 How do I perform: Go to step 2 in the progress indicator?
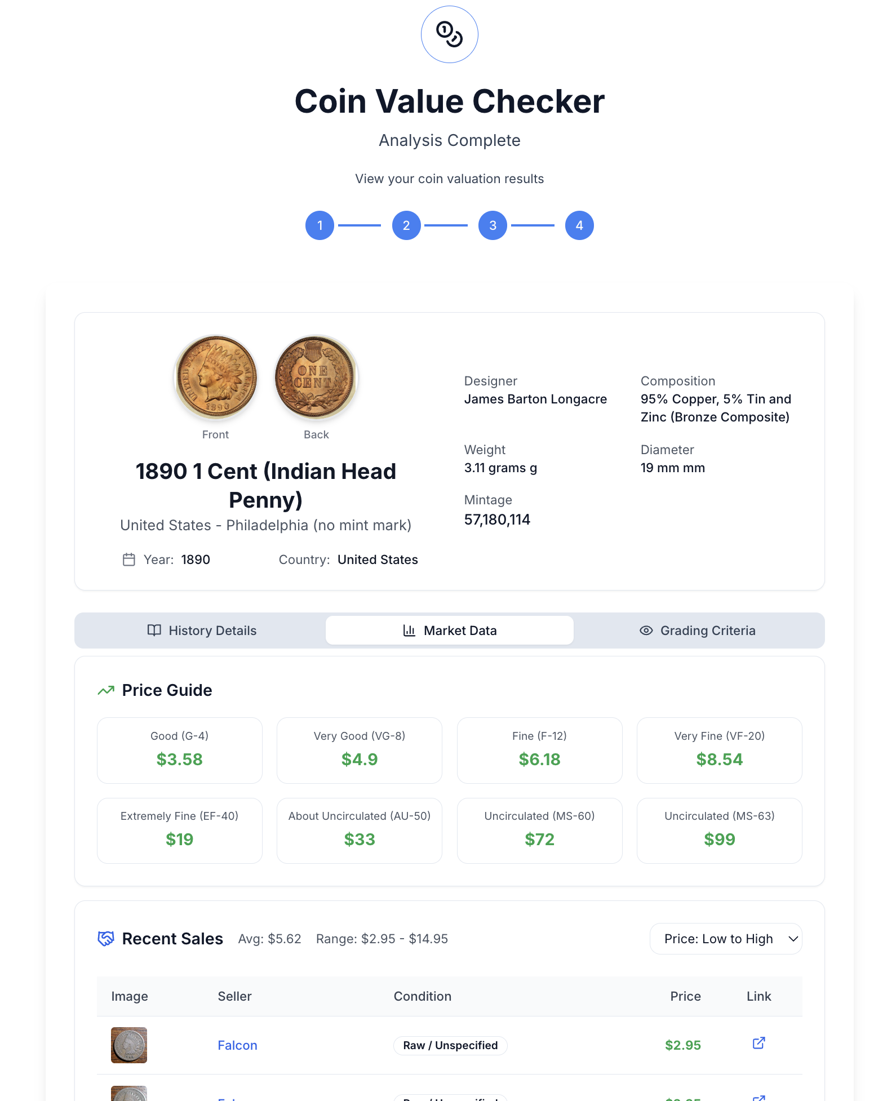coord(406,225)
